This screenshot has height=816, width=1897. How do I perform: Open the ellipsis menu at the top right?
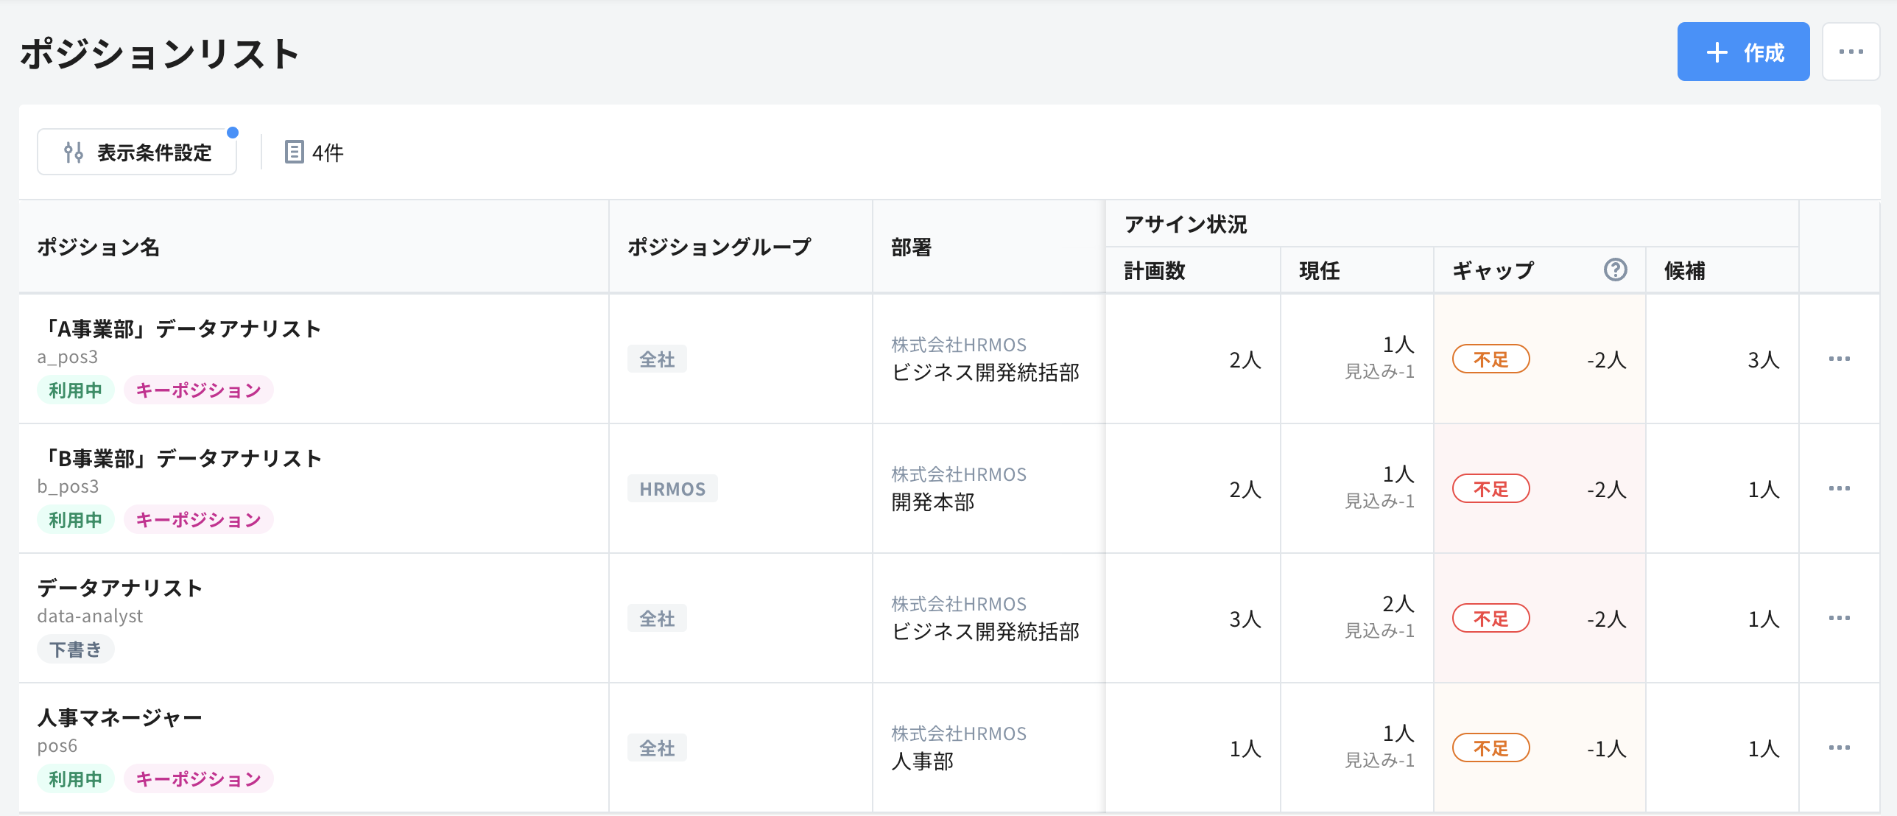point(1851,52)
